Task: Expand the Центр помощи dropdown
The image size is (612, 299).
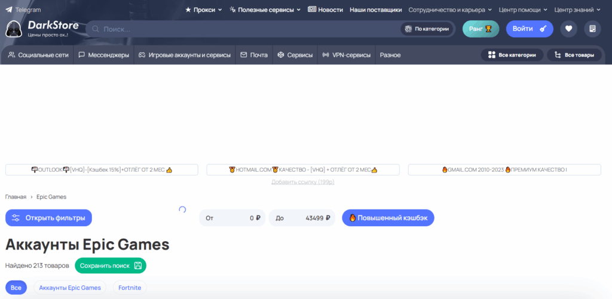Action: (x=523, y=10)
